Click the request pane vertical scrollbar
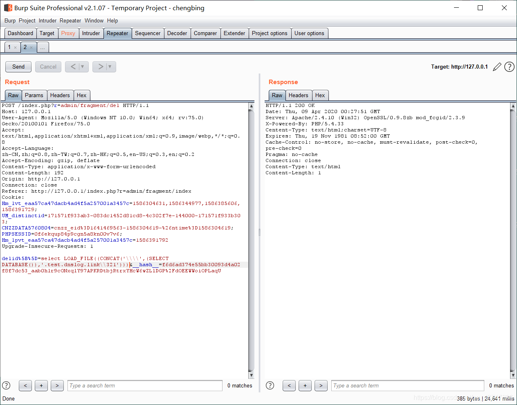The width and height of the screenshot is (517, 405). [251, 240]
